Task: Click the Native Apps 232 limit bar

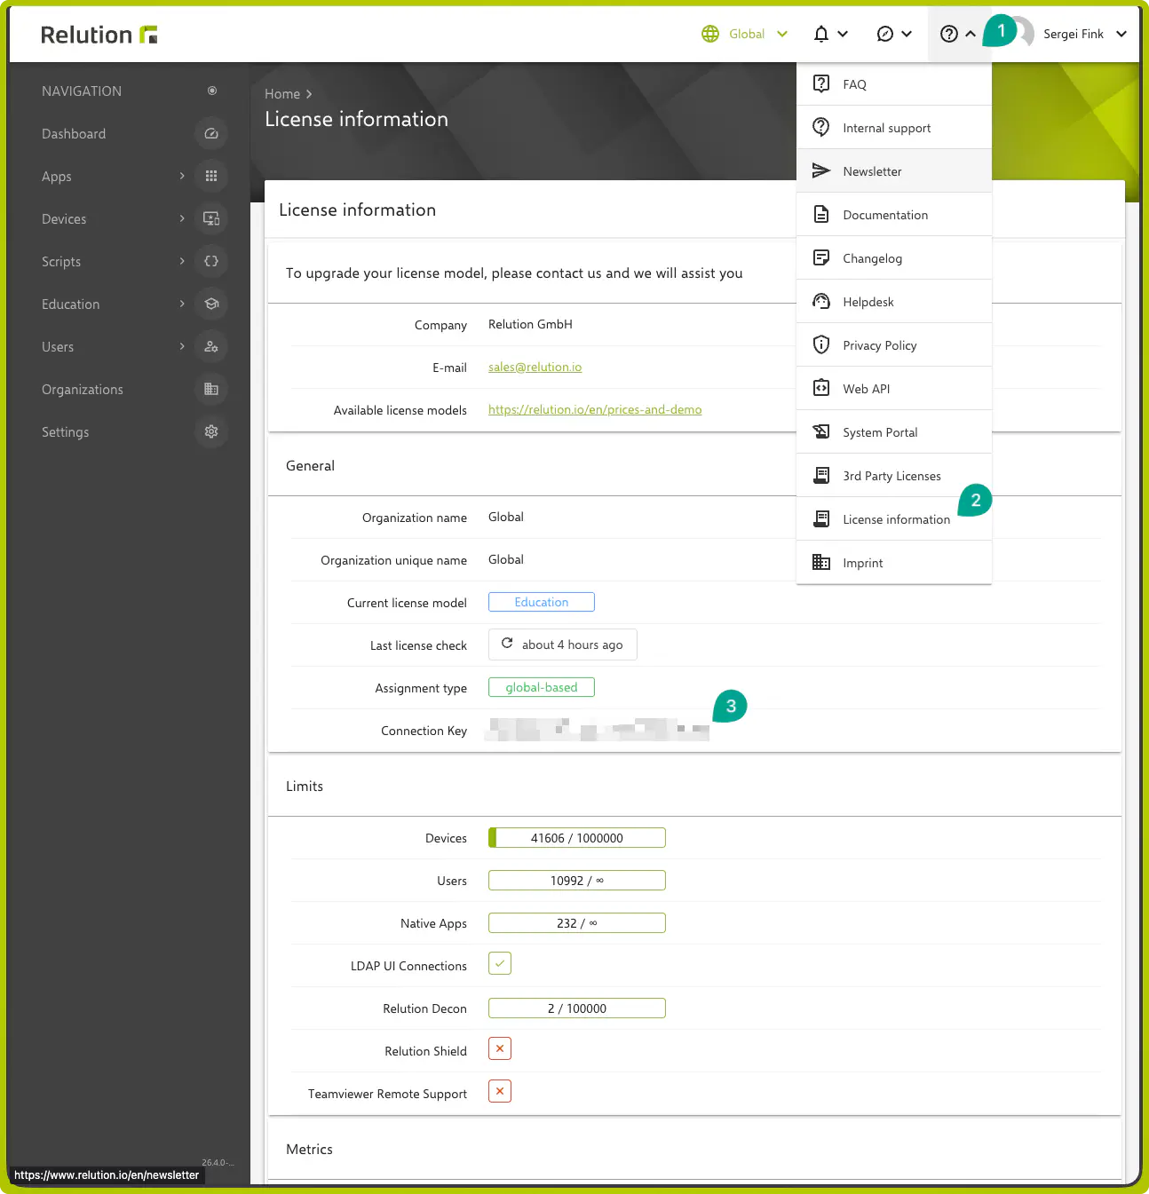Action: coord(577,922)
